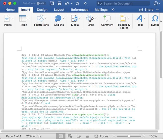Collapse the ribbon with the caret
Viewport: 163px width, 139px height.
[158, 9]
